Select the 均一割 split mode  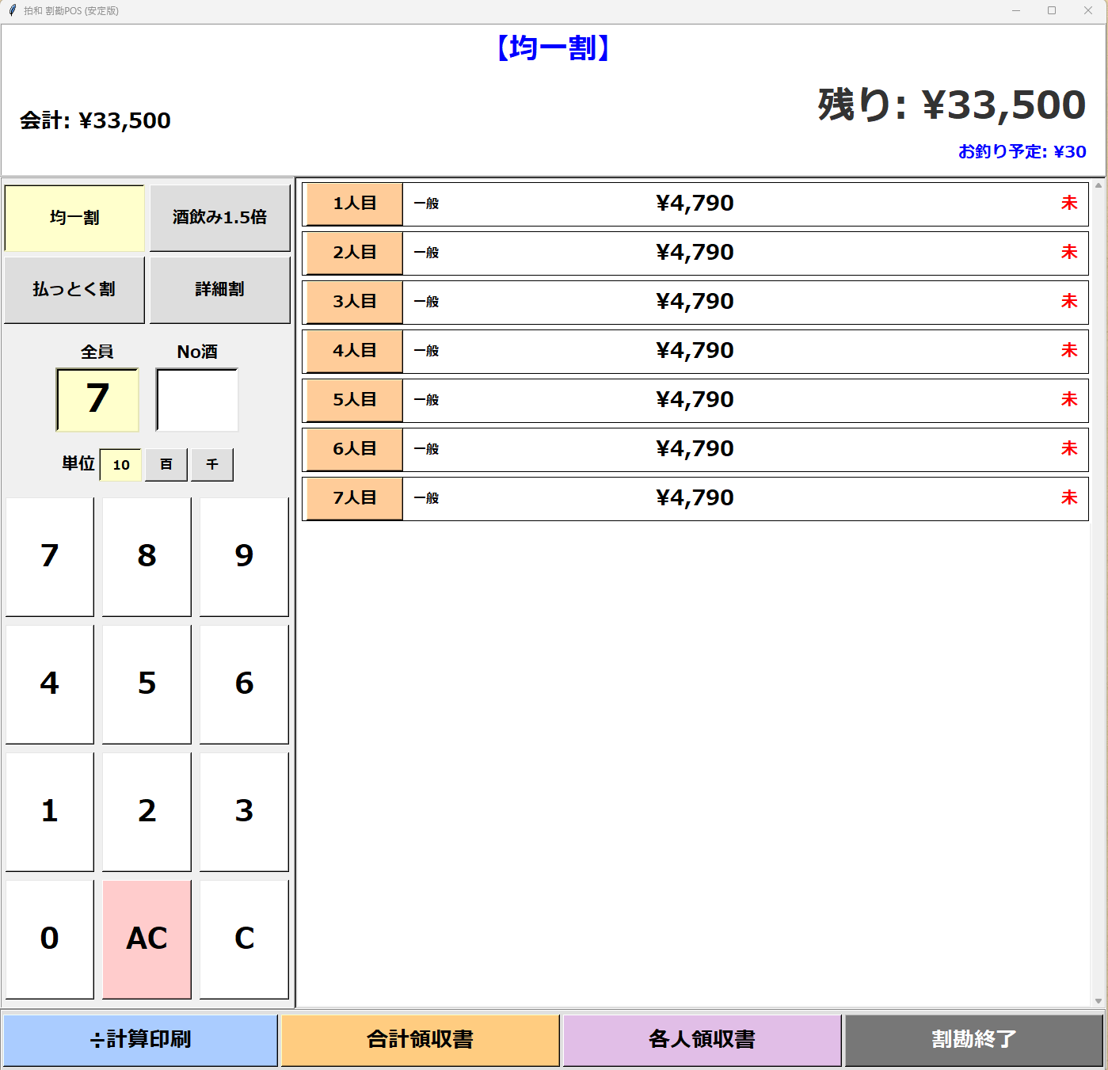point(74,218)
